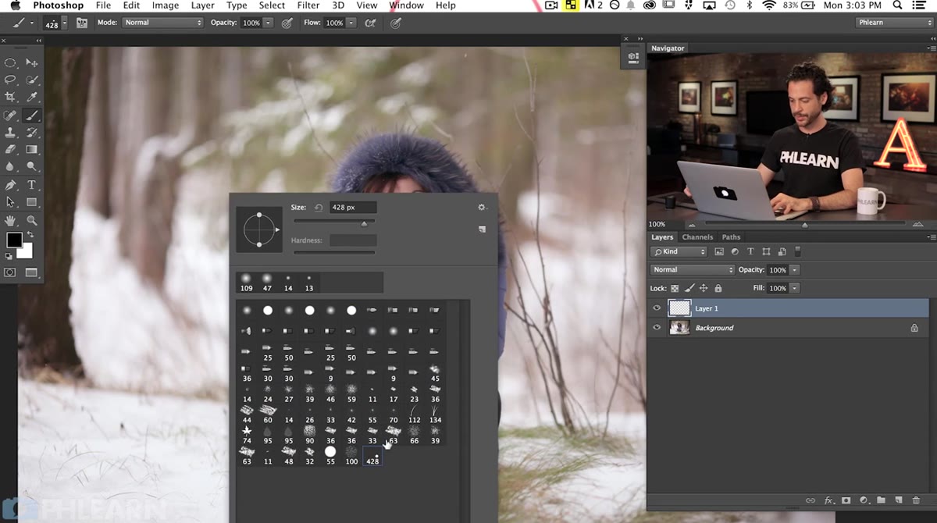Toggle Quick Mask mode
Screen dimensions: 937x523
(10, 272)
